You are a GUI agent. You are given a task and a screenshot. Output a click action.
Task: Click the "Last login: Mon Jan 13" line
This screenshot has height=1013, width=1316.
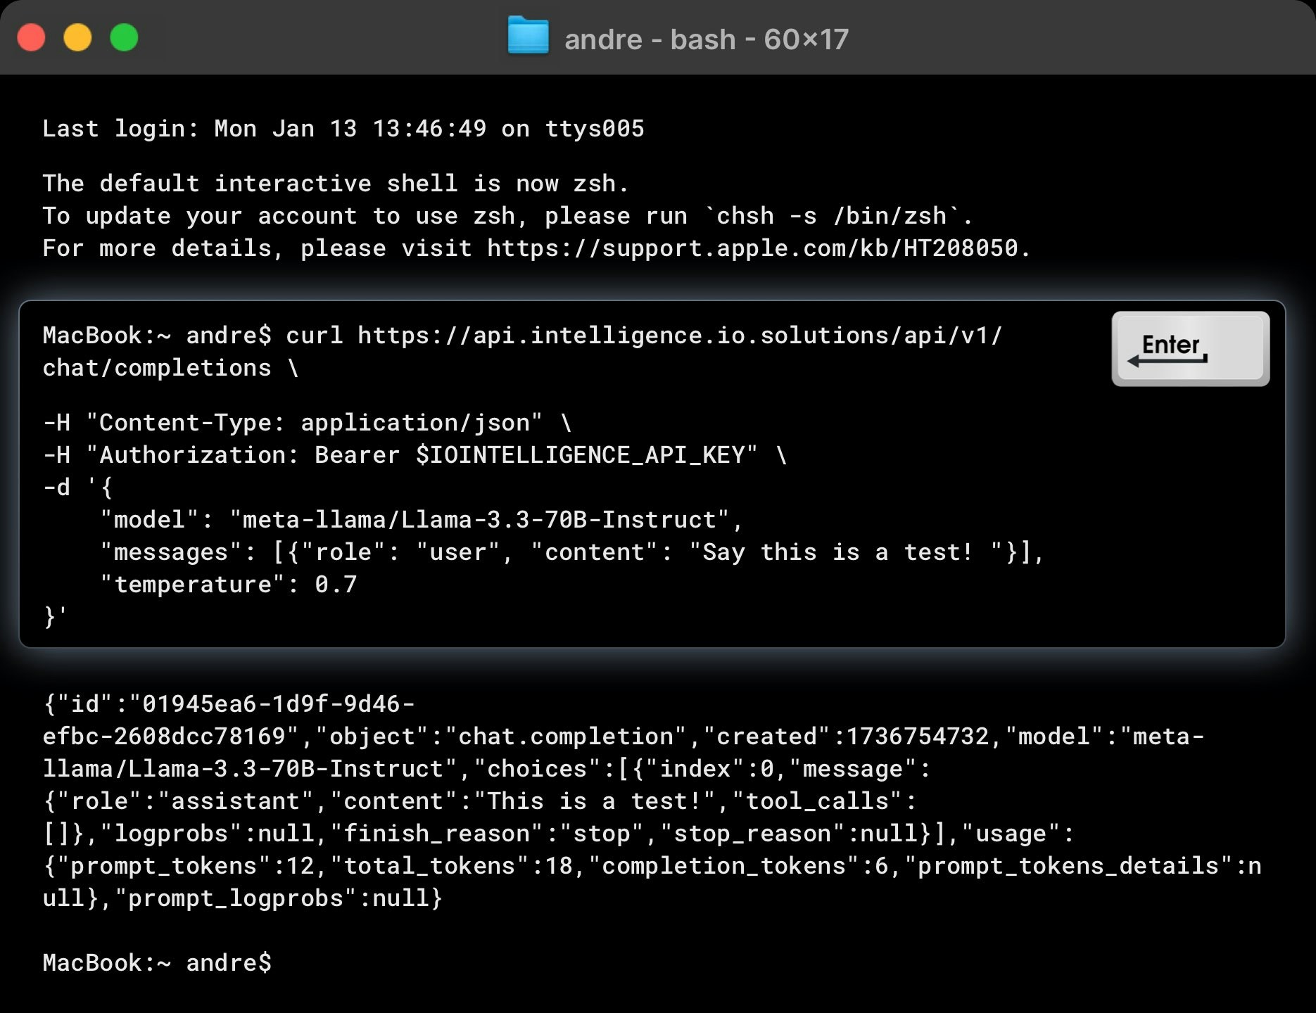pos(343,129)
